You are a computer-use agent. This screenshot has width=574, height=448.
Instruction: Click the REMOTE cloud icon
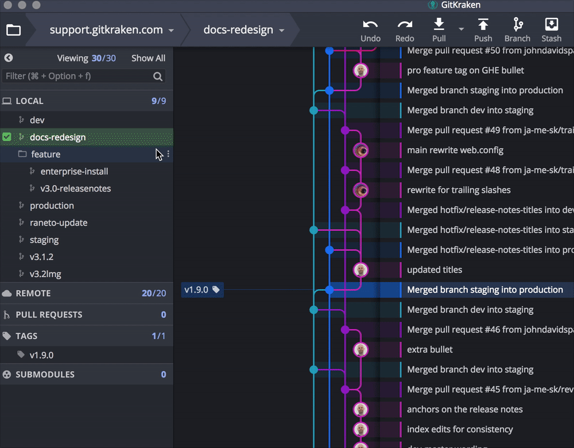pyautogui.click(x=6, y=293)
